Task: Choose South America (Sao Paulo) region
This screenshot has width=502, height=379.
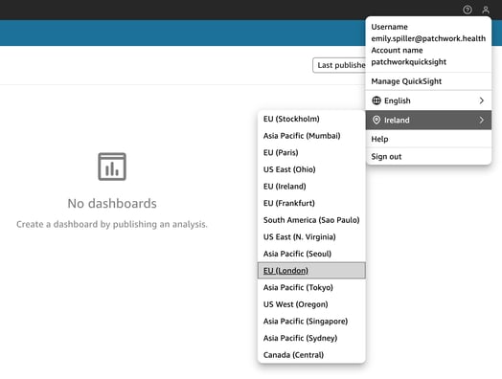Action: tap(311, 220)
